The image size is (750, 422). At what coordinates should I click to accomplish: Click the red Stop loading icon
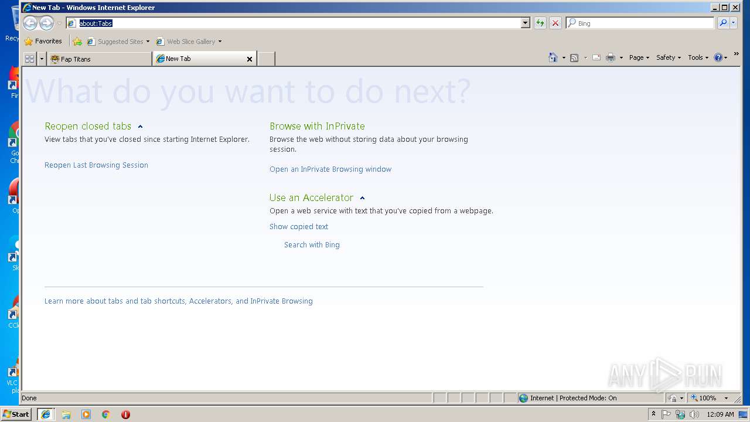point(555,23)
